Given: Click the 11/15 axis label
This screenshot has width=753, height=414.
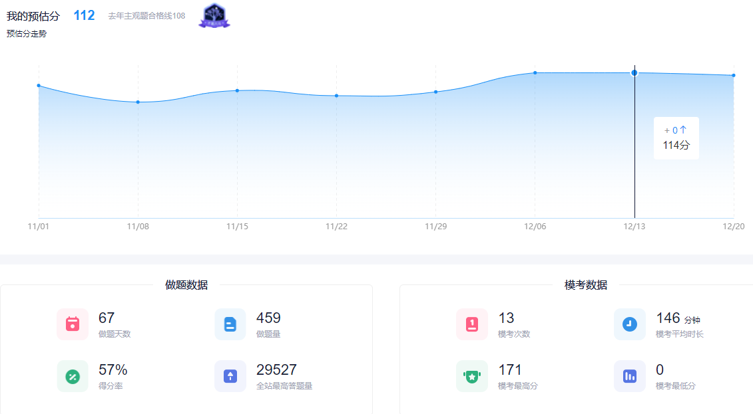Looking at the screenshot, I should coord(237,226).
